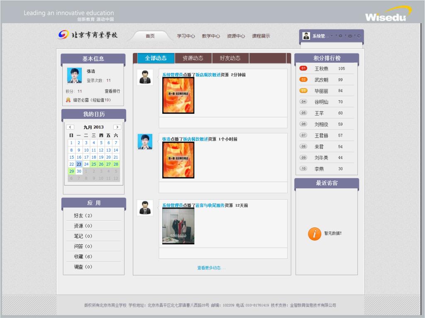The height and width of the screenshot is (318, 425).
Task: Click the orange info icon by 暂无数据
Action: (x=315, y=234)
